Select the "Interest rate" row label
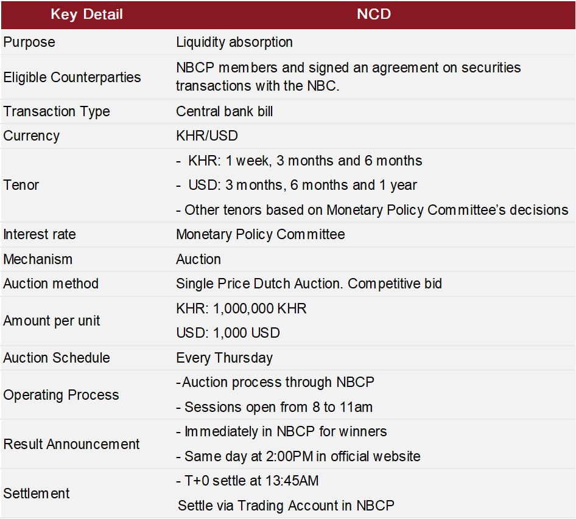The image size is (576, 519). [x=40, y=234]
